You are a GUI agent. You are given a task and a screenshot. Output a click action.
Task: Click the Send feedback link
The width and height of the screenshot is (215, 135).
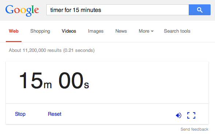point(194,129)
